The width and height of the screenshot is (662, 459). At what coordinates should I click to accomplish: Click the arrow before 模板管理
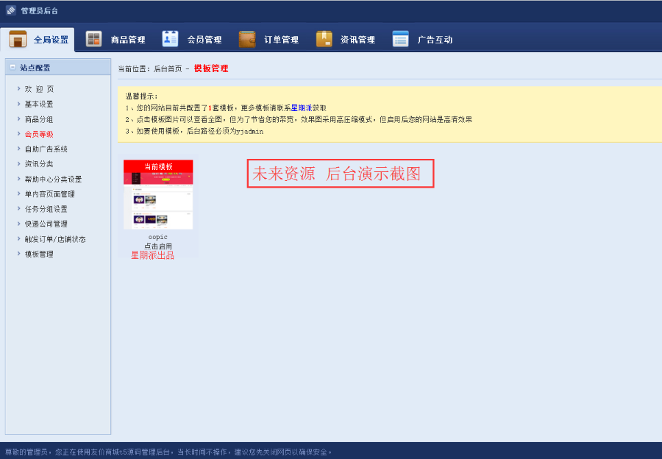pyautogui.click(x=18, y=253)
